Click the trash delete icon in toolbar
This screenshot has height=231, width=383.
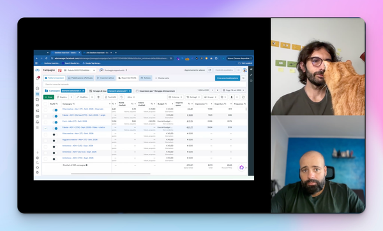98,97
